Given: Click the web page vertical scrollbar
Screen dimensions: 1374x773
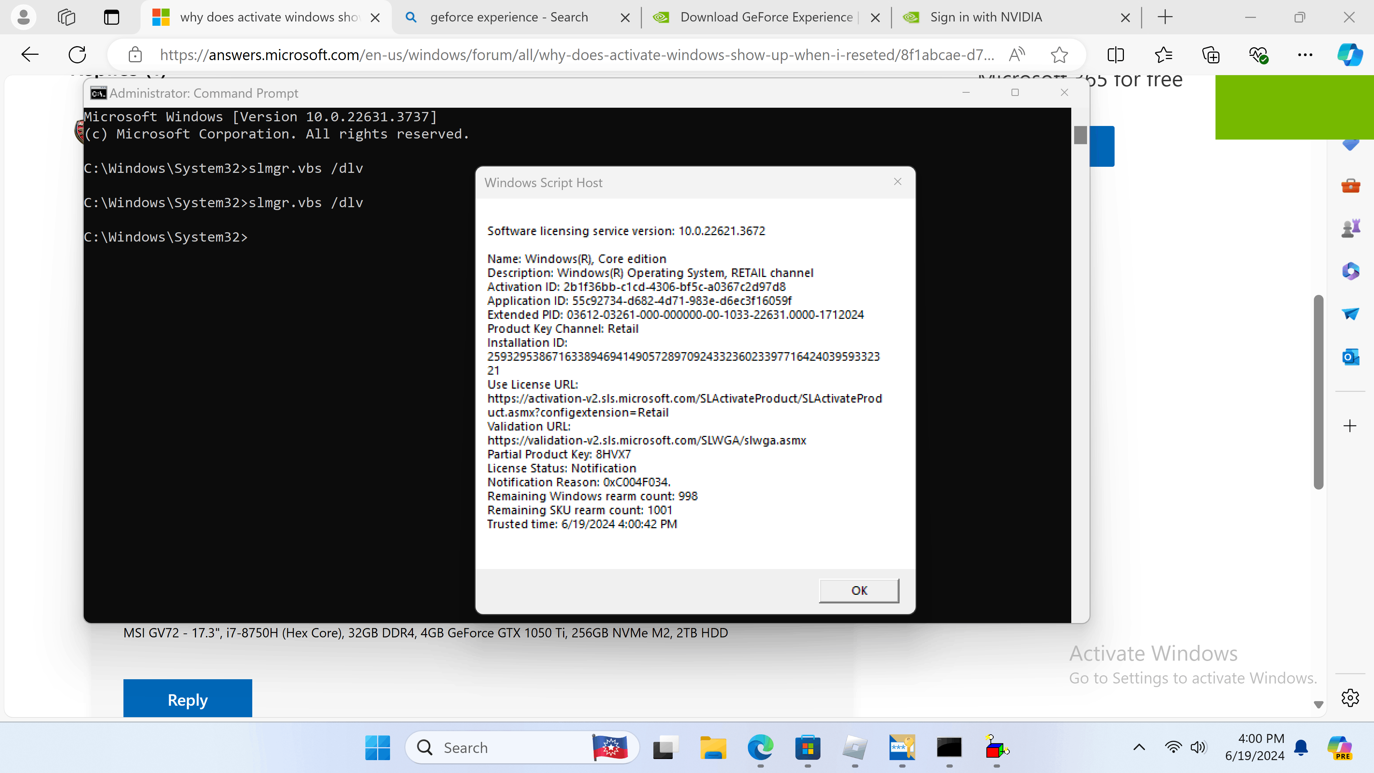Looking at the screenshot, I should [x=1319, y=392].
